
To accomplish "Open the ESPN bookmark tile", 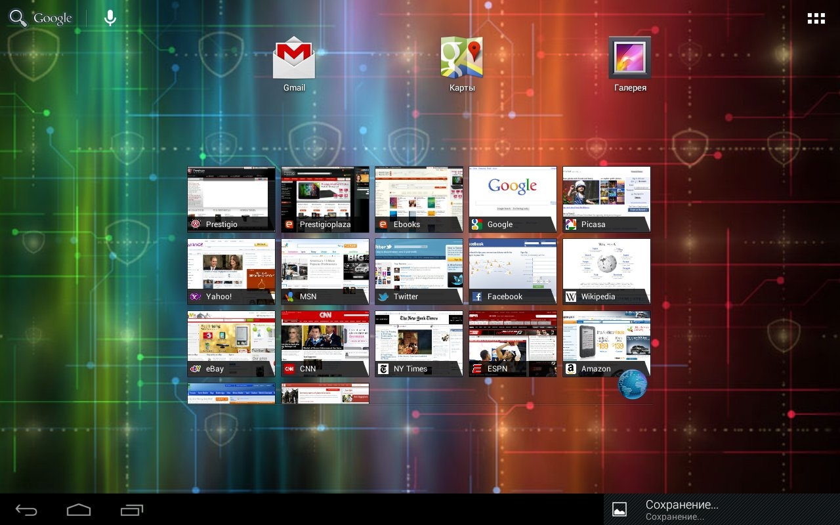I will [x=513, y=343].
